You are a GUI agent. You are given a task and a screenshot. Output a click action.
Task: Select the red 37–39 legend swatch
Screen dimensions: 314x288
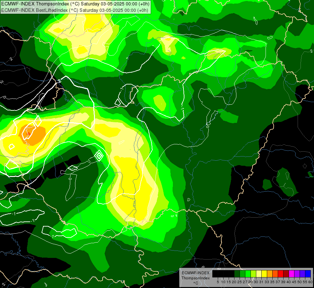[x=281, y=274]
